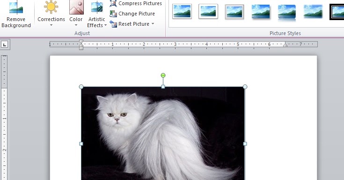Expand the Corrections dropdown arrow
This screenshot has height=180, width=344.
(x=51, y=25)
